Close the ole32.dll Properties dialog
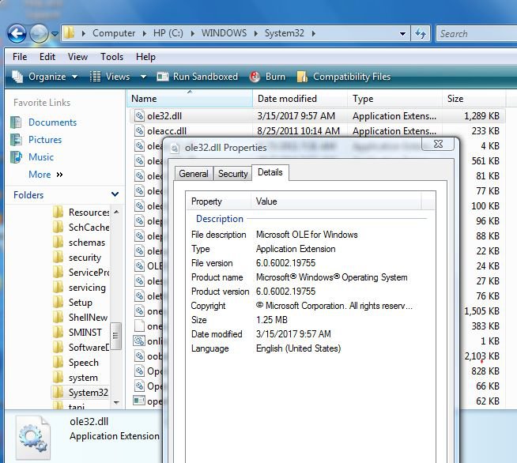The width and height of the screenshot is (517, 463). pos(438,144)
